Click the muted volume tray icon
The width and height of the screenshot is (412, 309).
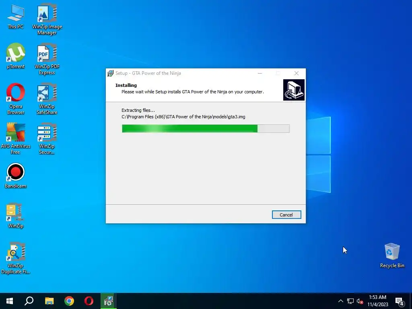coord(360,301)
